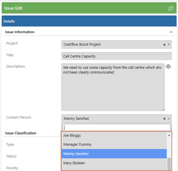Open the Project dropdown arrow
The height and width of the screenshot is (171, 178).
169,45
